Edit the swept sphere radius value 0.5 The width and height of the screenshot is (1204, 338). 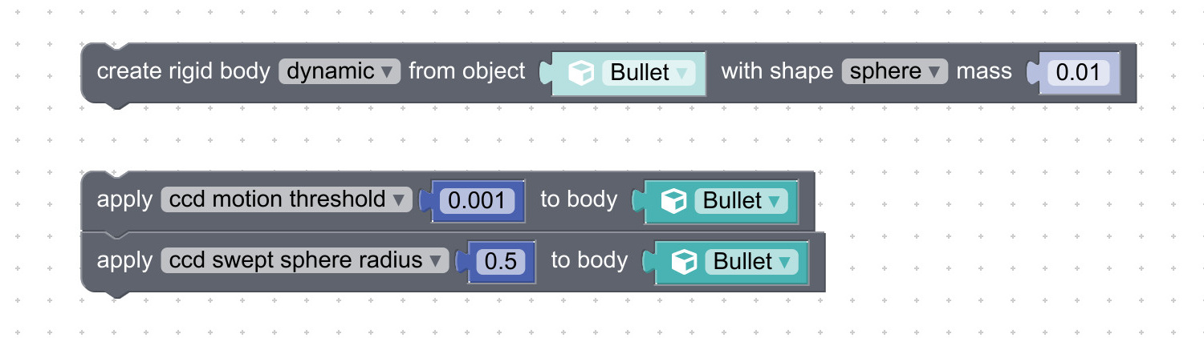tap(500, 262)
